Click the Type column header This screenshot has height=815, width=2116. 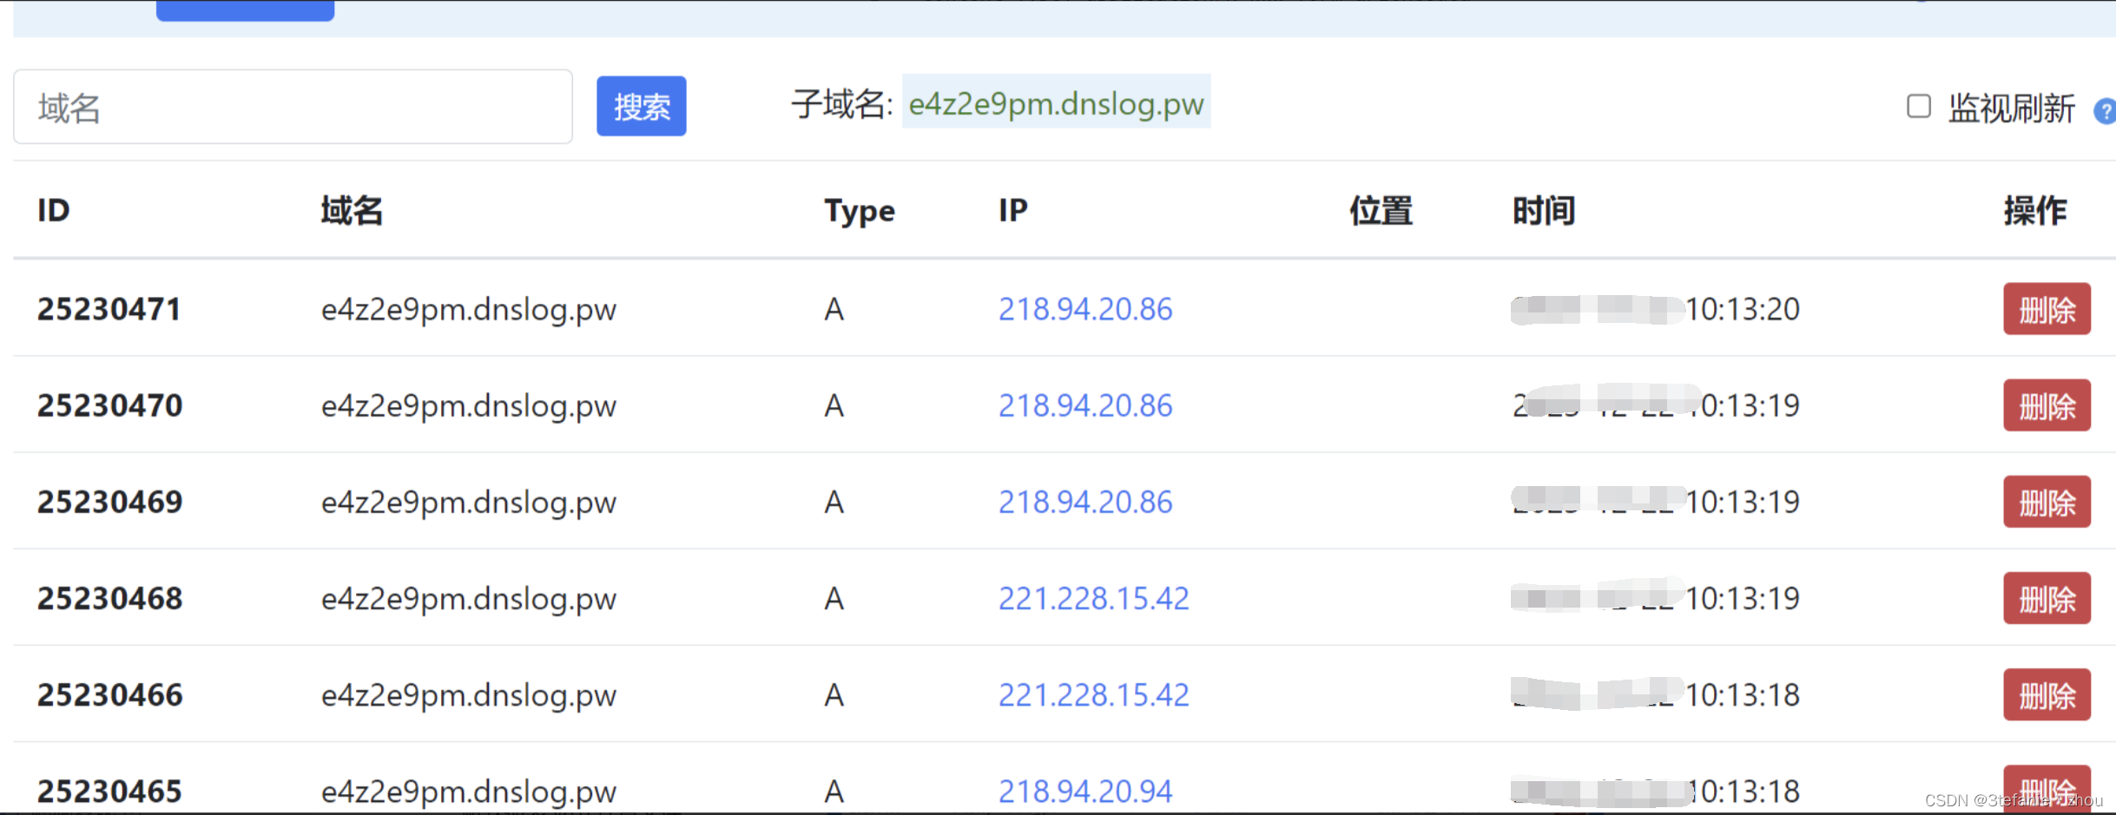859,209
